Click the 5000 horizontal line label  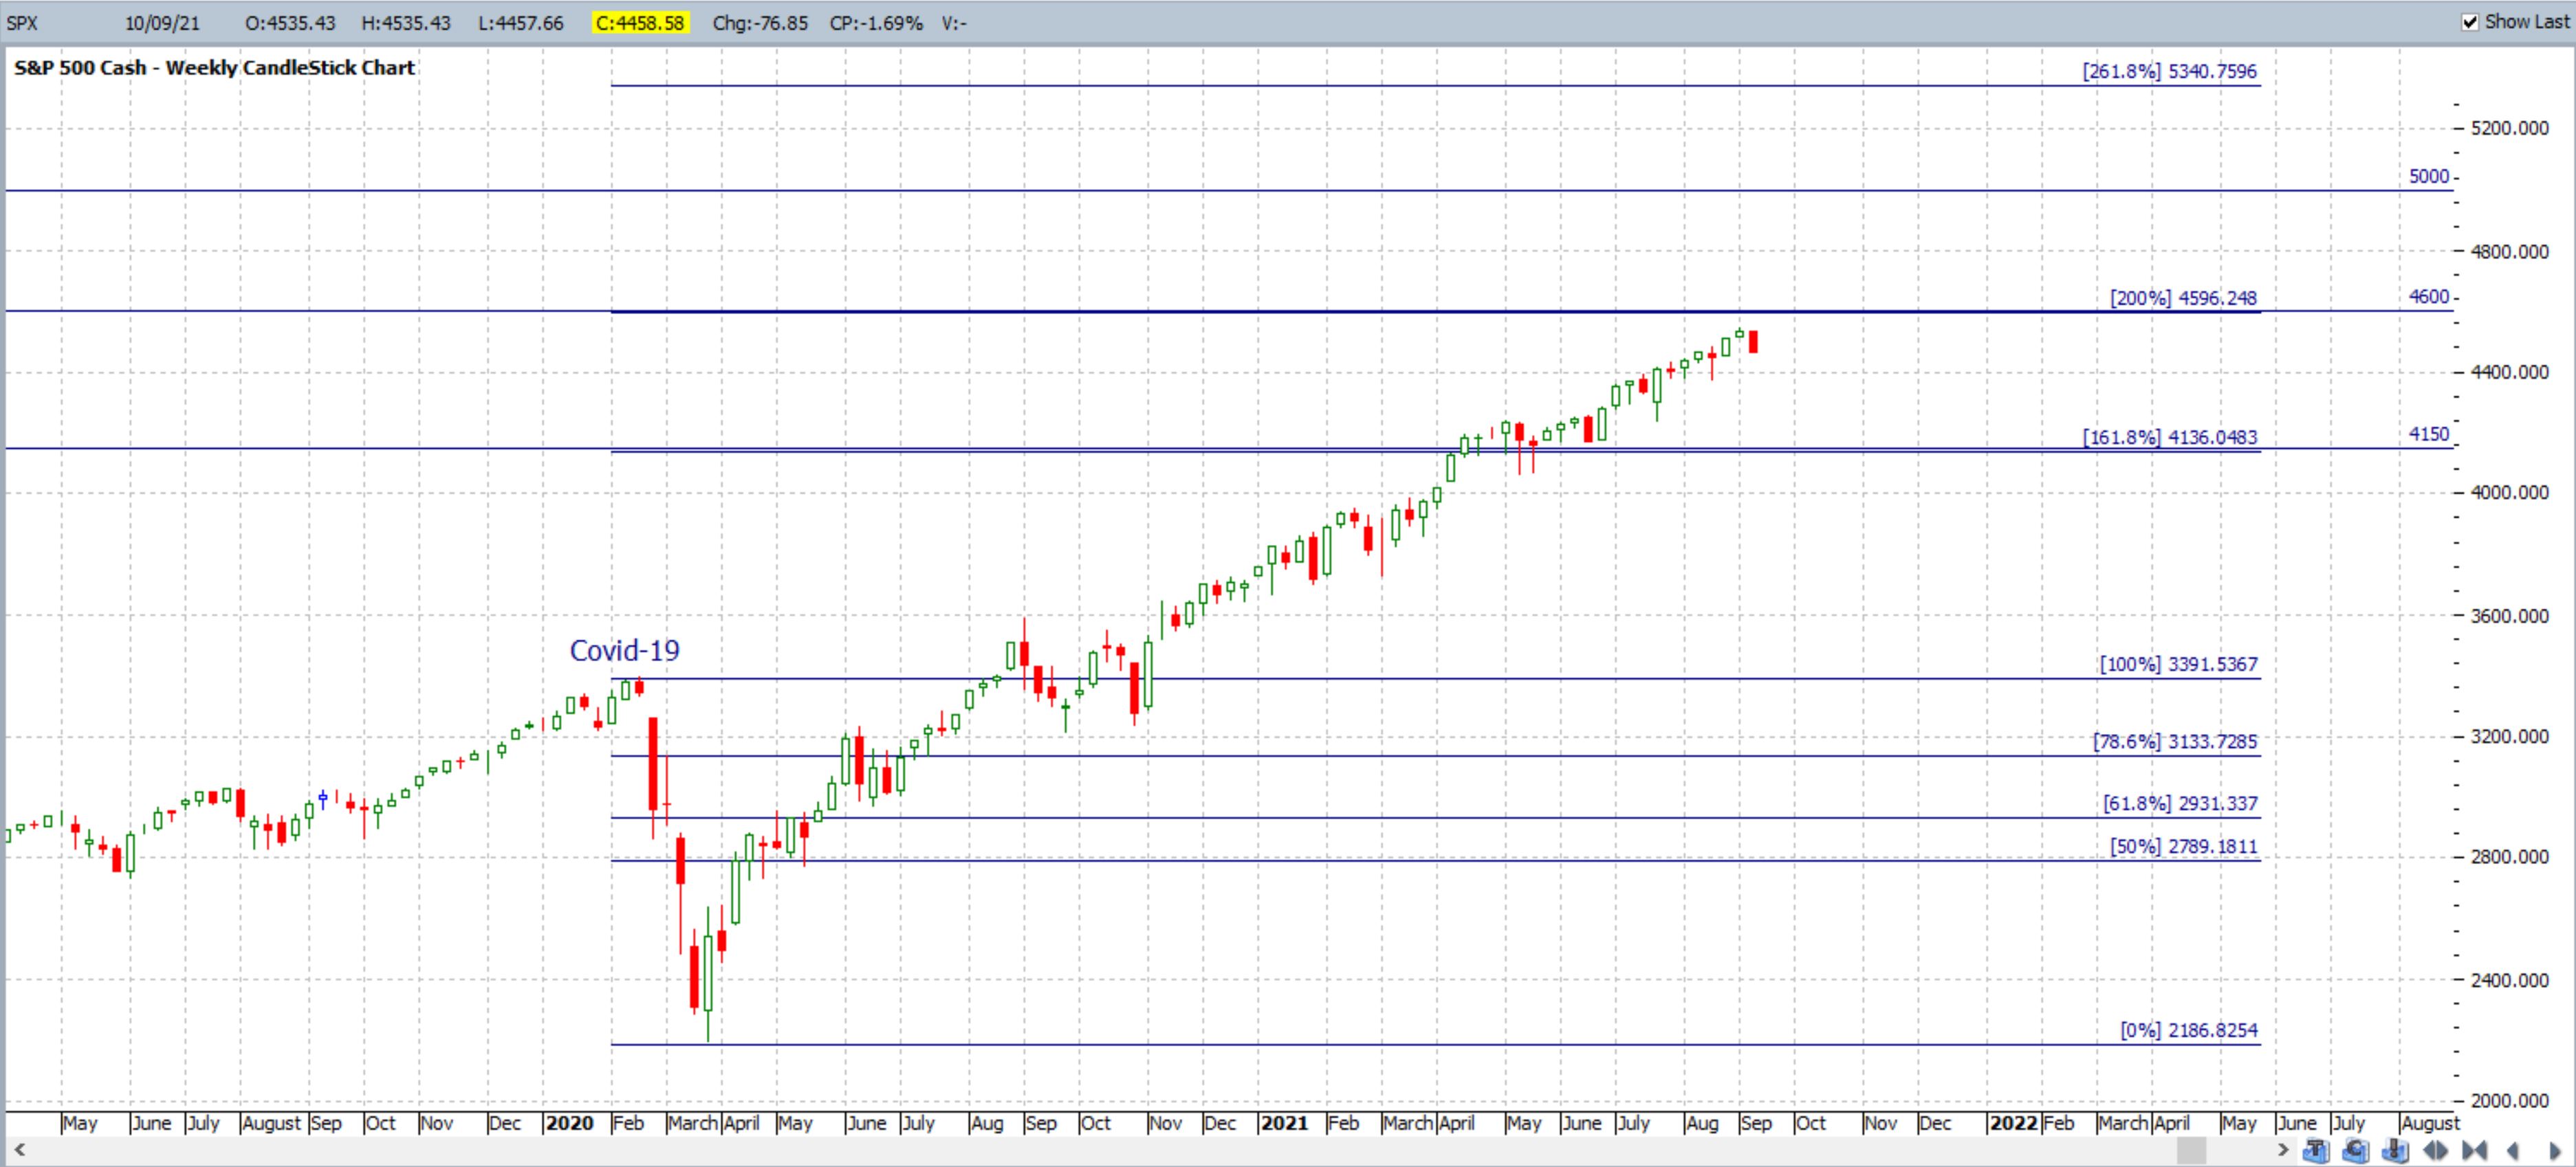2429,176
